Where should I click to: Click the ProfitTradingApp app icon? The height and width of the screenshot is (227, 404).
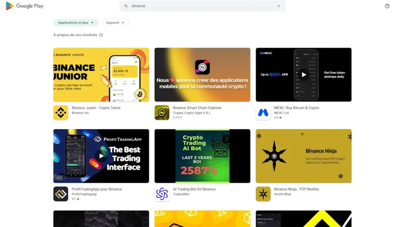(60, 194)
